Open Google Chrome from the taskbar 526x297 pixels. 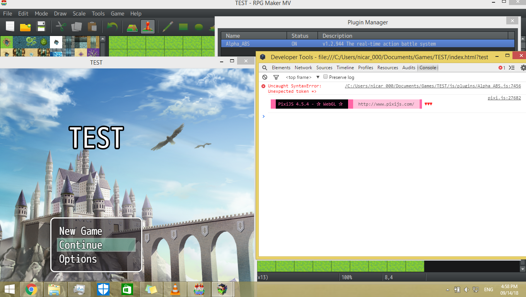(x=31, y=289)
